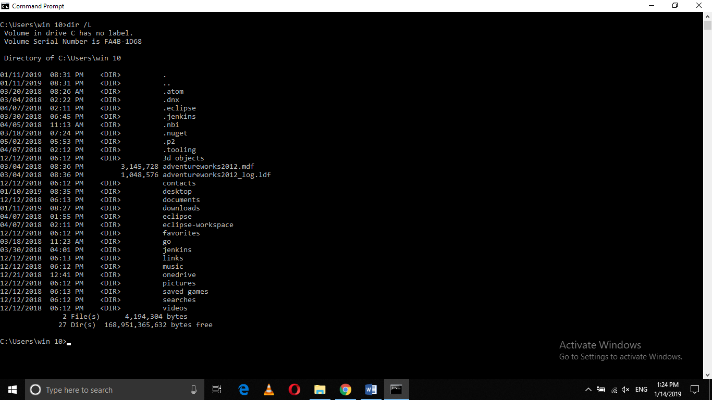Launch VLC media player from taskbar
This screenshot has height=400, width=712.
[x=268, y=390]
